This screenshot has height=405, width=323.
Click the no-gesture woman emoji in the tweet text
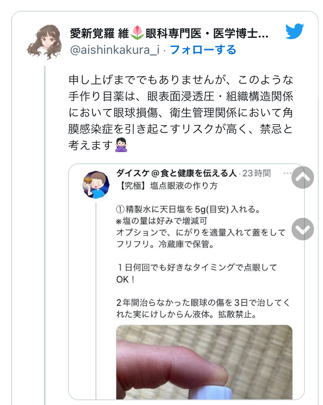tap(121, 145)
